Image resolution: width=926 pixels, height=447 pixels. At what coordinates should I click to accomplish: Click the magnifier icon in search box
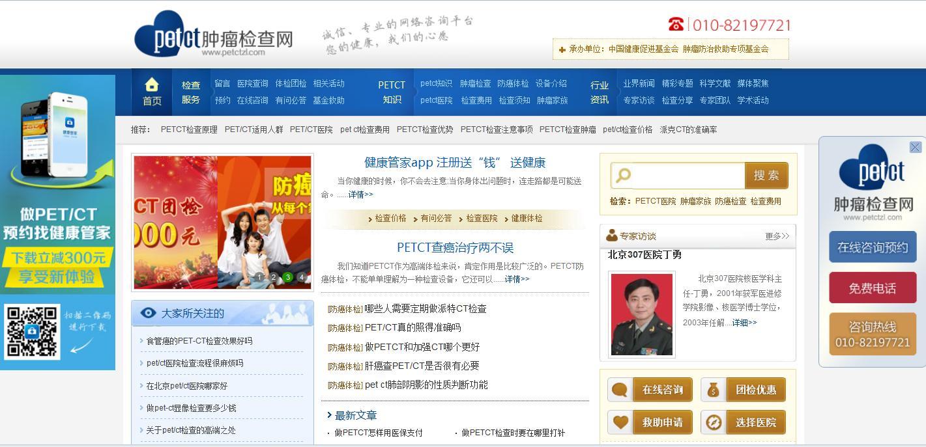point(624,175)
